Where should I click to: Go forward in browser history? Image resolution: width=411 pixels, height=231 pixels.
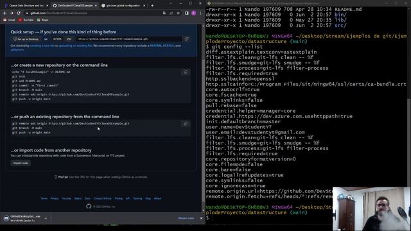[12, 13]
